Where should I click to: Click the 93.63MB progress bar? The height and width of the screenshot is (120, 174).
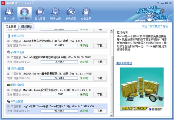point(59,111)
